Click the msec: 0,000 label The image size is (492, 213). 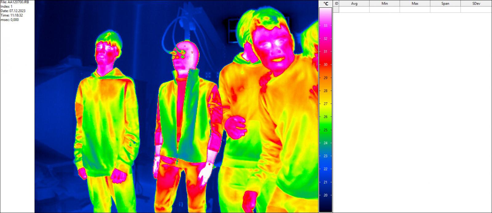(x=10, y=20)
